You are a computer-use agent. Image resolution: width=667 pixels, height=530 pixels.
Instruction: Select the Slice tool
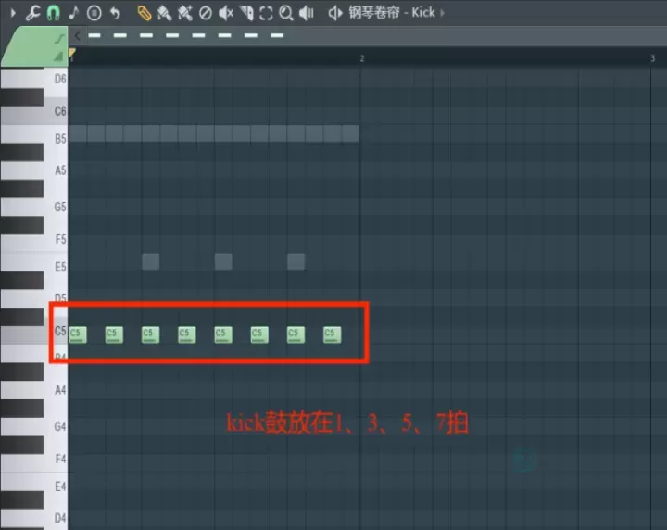pos(246,13)
